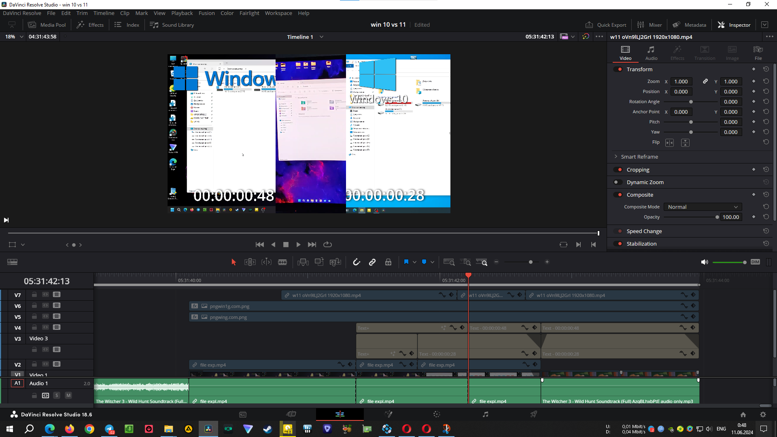This screenshot has width=777, height=437.
Task: Select the Blade edit mode tool
Action: click(x=282, y=262)
